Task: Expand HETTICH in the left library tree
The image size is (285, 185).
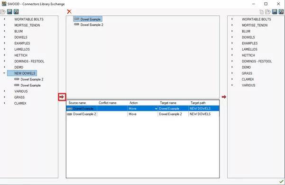Action: pyautogui.click(x=5, y=55)
